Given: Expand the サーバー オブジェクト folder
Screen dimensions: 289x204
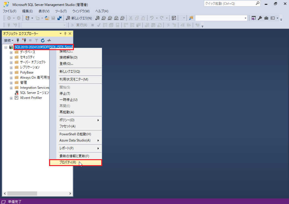Looking at the screenshot, I should tap(11, 63).
